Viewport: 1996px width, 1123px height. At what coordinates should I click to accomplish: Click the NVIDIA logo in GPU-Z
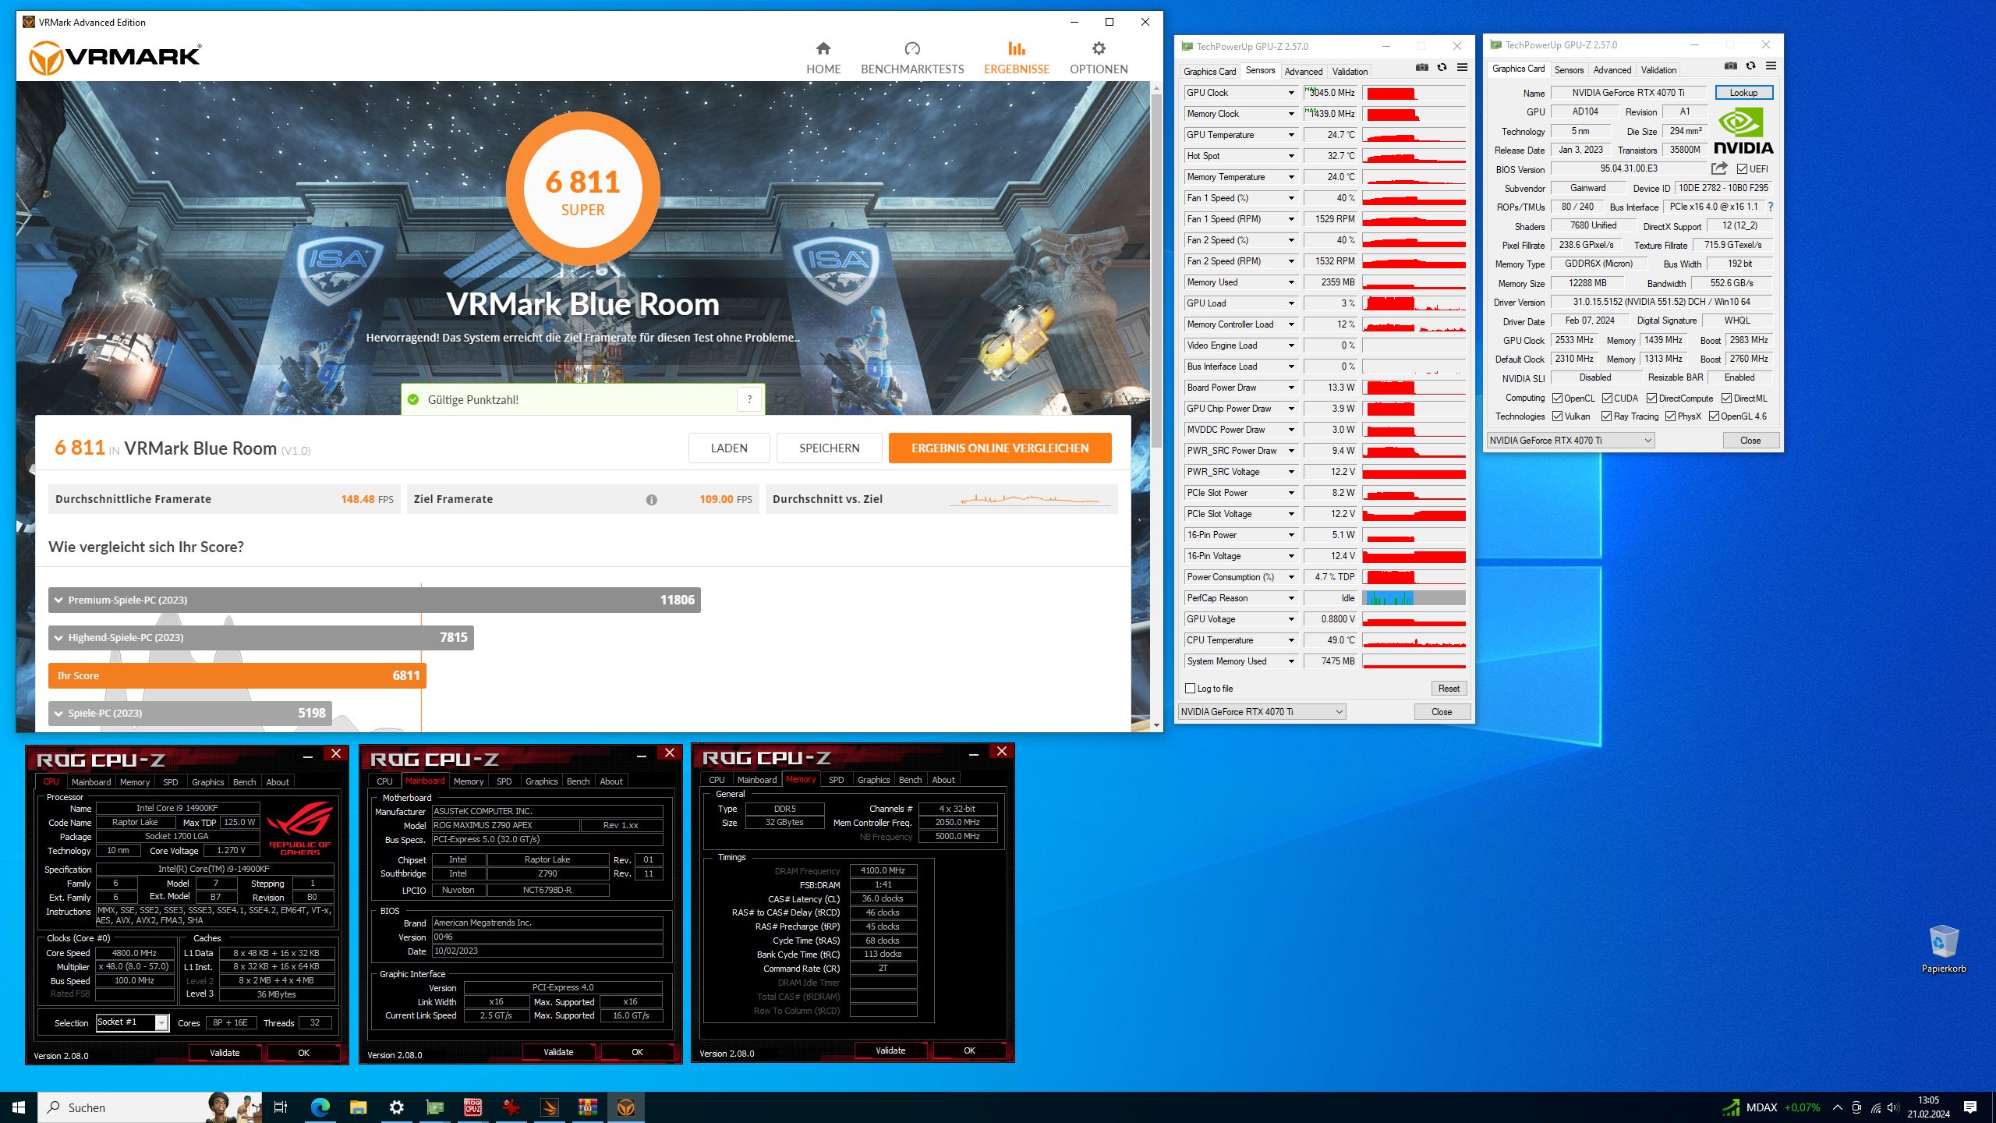coord(1743,131)
